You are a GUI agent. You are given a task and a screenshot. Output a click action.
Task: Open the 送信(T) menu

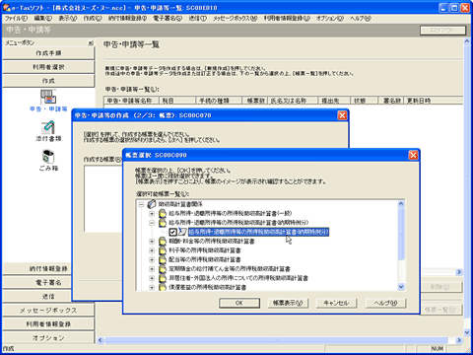pos(197,19)
